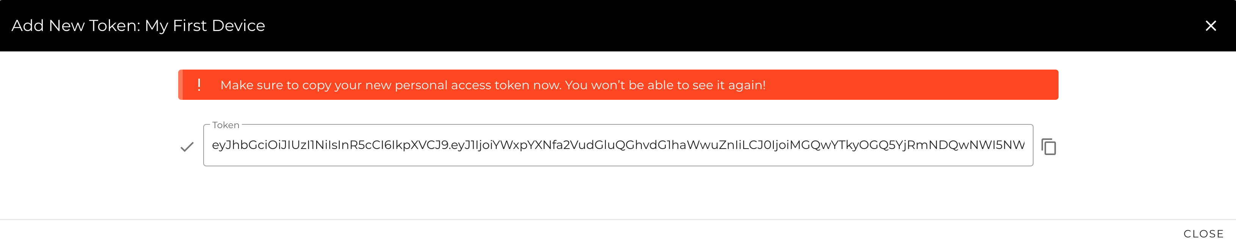1236x245 pixels.
Task: Click the 'Add New Token: My First Device' title
Action: point(138,26)
